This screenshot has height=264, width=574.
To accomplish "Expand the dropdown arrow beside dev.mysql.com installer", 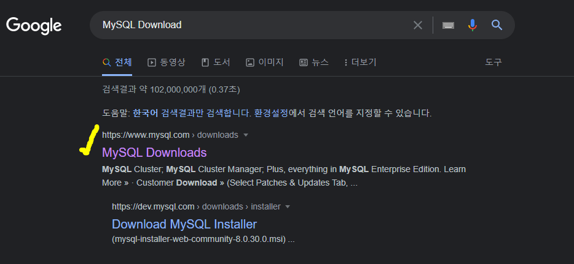I will [288, 207].
